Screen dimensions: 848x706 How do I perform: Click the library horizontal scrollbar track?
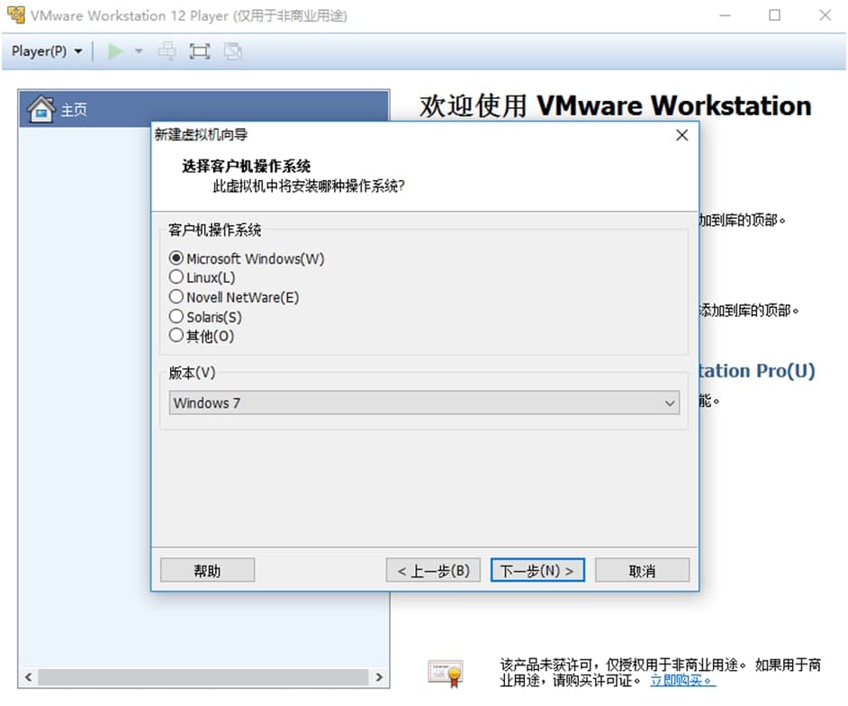(x=203, y=677)
